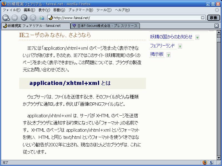Open the URL history dropdown arrow
This screenshot has height=166, width=222.
pos(203,18)
